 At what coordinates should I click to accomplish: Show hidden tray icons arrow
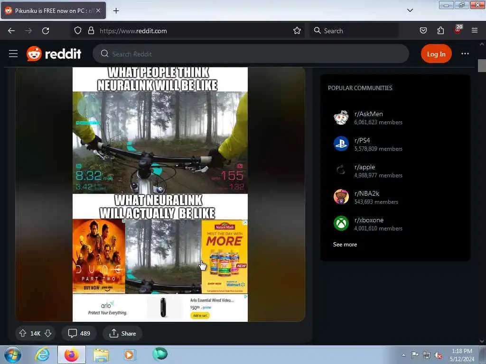[x=403, y=355]
